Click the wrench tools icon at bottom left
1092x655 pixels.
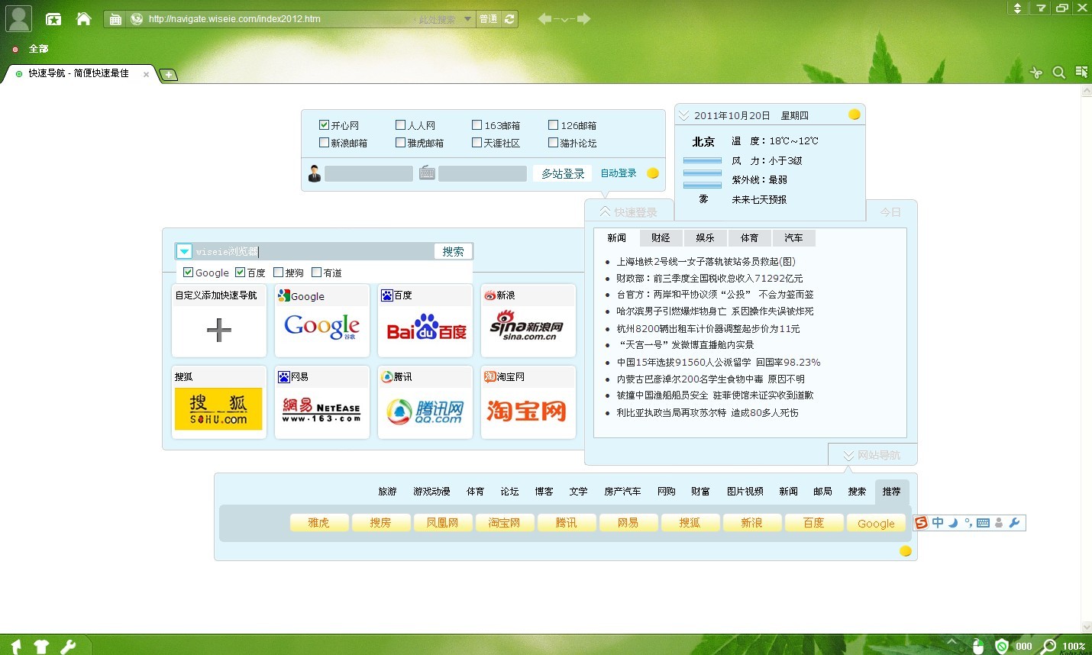point(68,647)
